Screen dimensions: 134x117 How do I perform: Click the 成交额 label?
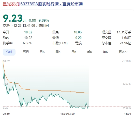107,38
